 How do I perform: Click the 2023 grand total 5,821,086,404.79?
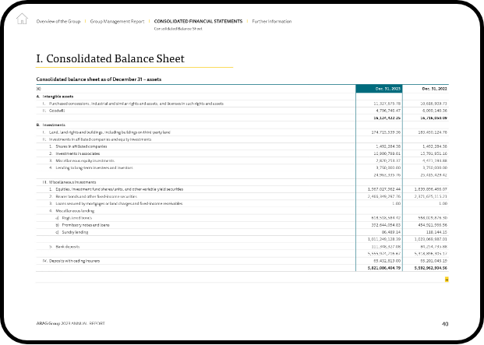click(384, 268)
